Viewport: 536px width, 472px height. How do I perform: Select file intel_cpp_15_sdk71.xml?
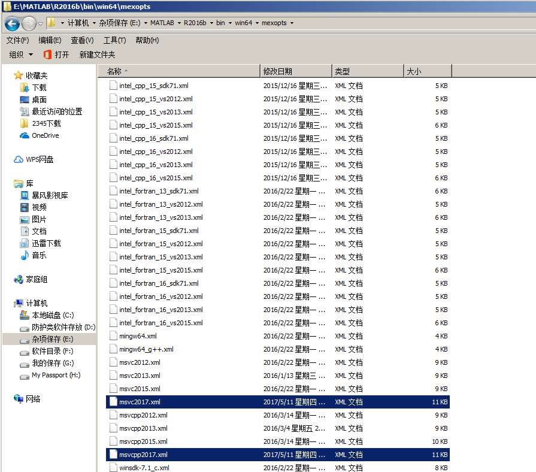coord(277,86)
